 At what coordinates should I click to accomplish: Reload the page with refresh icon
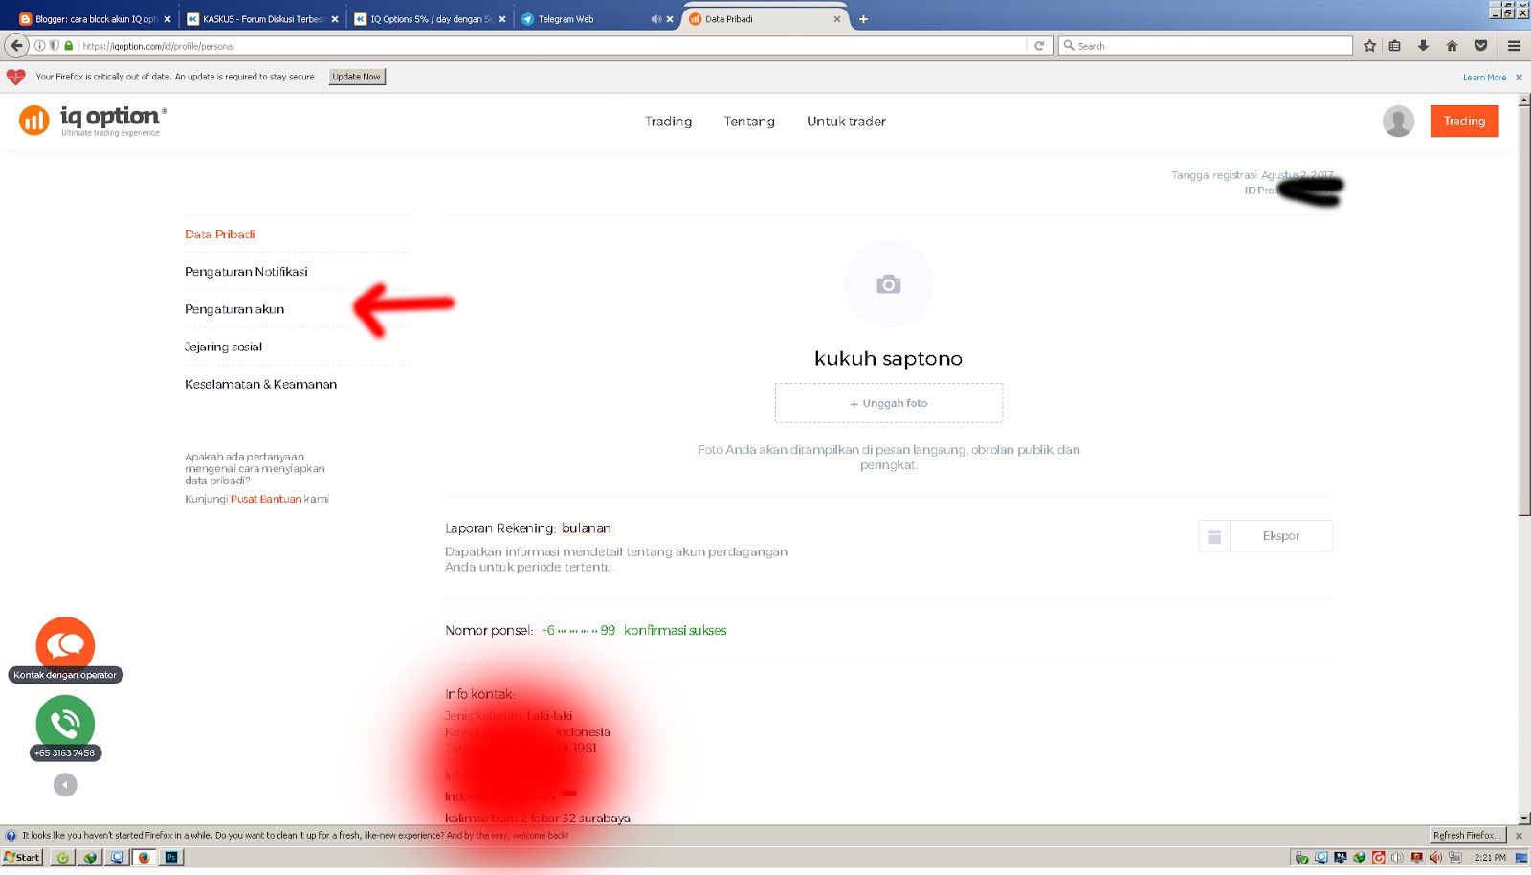click(x=1039, y=45)
